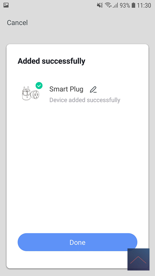155x276 pixels.
Task: Open the picture notification icon in status bar
Action: (x=6, y=5)
